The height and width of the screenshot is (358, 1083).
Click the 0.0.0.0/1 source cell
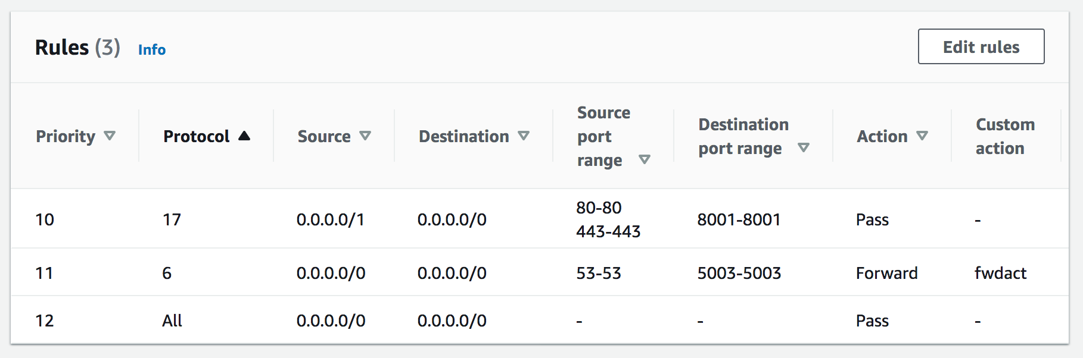(x=330, y=219)
